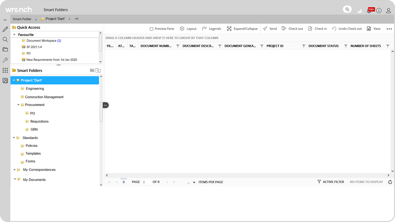Open filter on Document Description column
Screen dimensions: 395x222
click(x=220, y=46)
